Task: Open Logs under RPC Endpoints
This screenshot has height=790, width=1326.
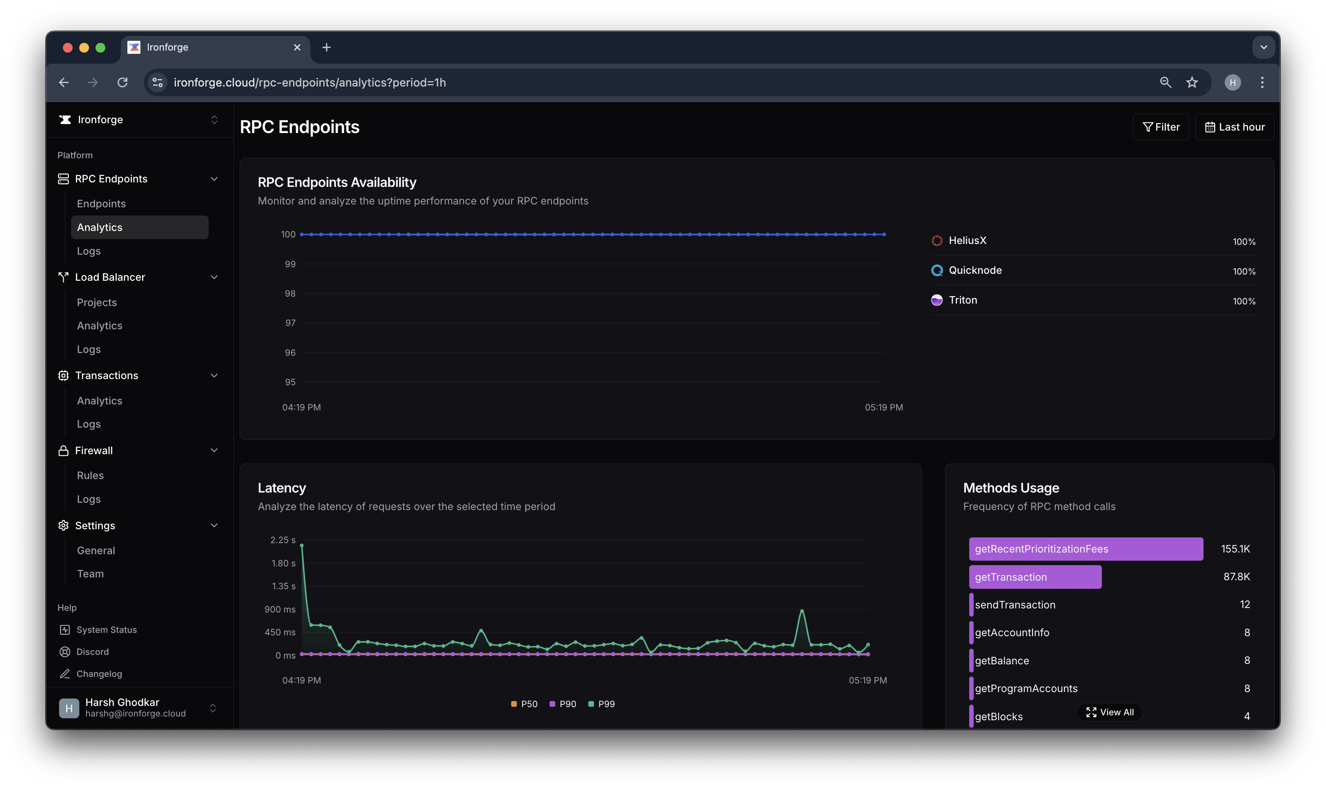Action: [x=89, y=251]
